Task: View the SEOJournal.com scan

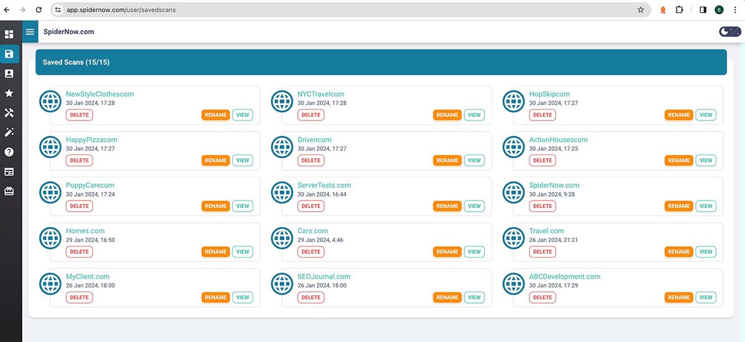Action: [x=474, y=297]
